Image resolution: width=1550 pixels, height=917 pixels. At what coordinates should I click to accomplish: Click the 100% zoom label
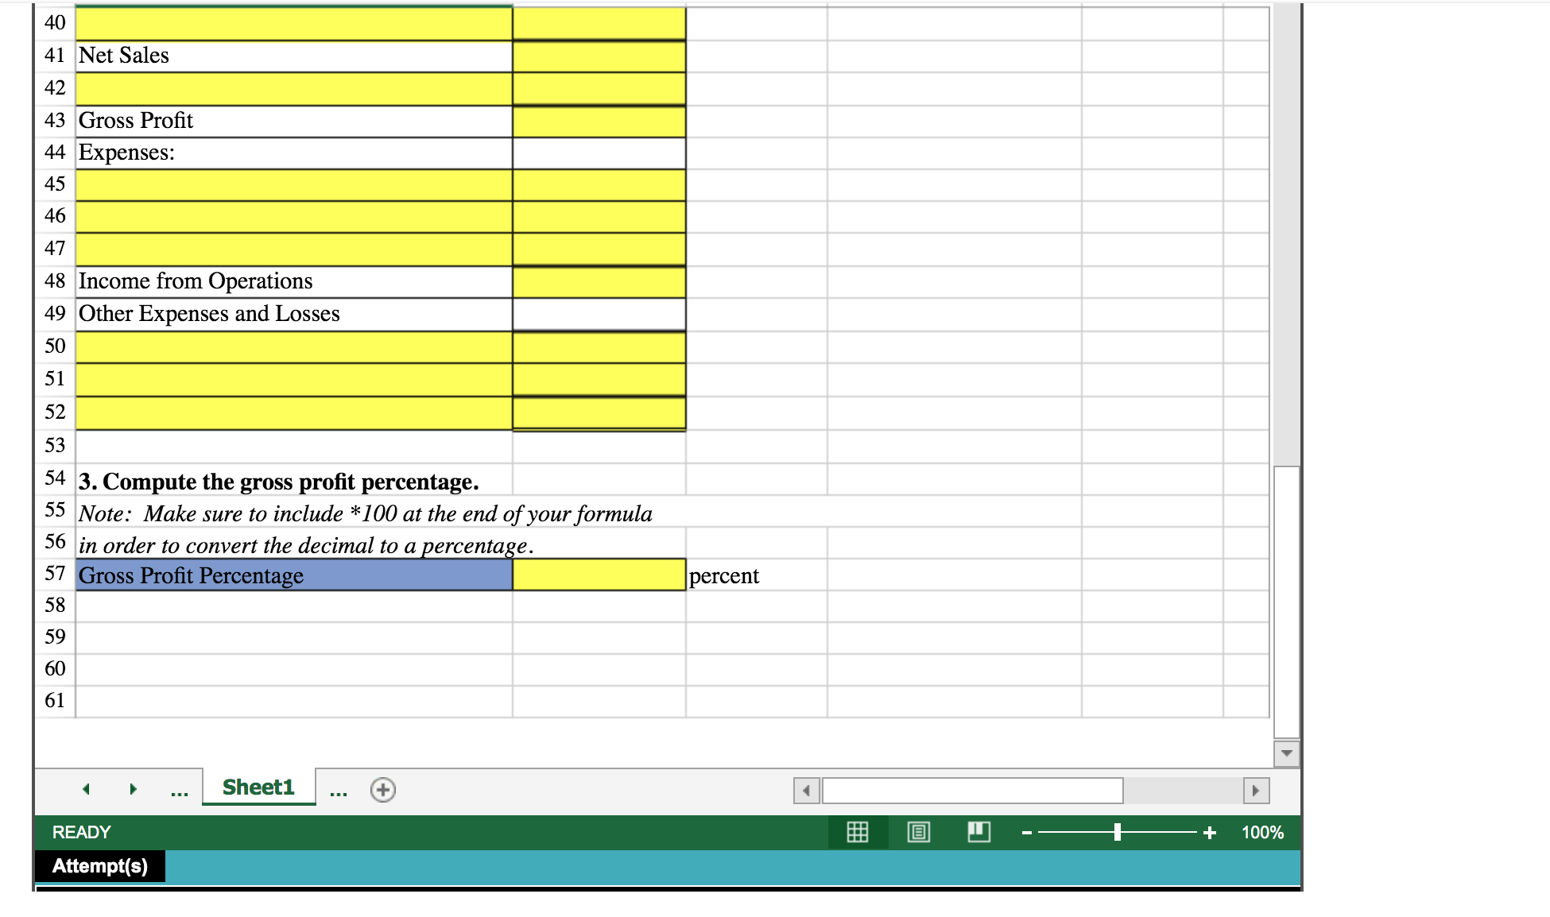1262,832
